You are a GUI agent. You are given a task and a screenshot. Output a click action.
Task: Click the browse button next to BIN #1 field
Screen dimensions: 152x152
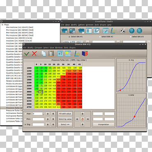tap(88, 41)
